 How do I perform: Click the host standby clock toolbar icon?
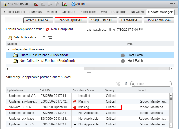(x=57, y=4)
